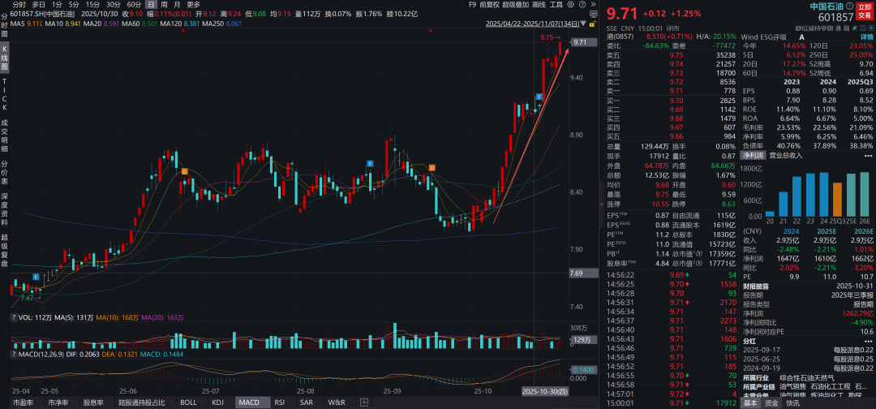Select the 股息率 indicator tab
Viewport: 876px width, 409px height.
(92, 403)
